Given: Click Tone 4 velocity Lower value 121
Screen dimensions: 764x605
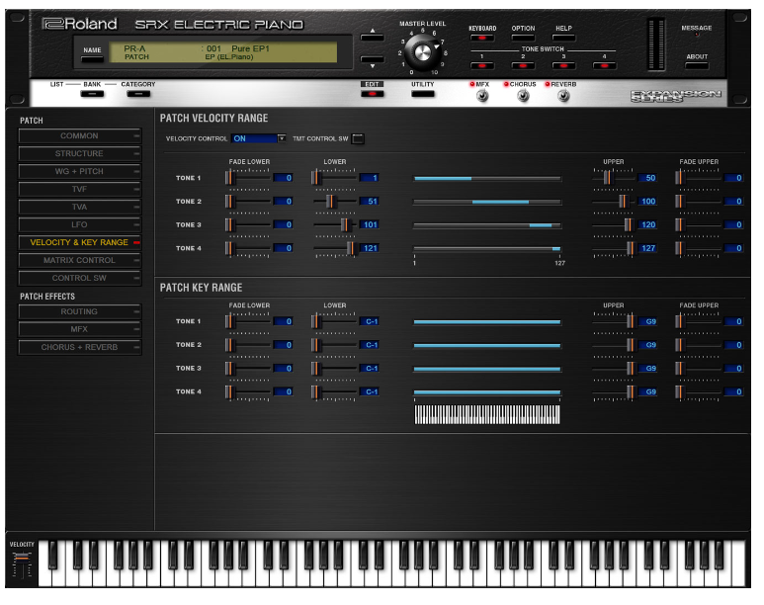Looking at the screenshot, I should [x=370, y=248].
